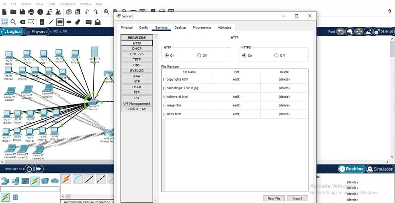
Task: Click the environment time 06:04:00 button
Action: click(x=383, y=32)
